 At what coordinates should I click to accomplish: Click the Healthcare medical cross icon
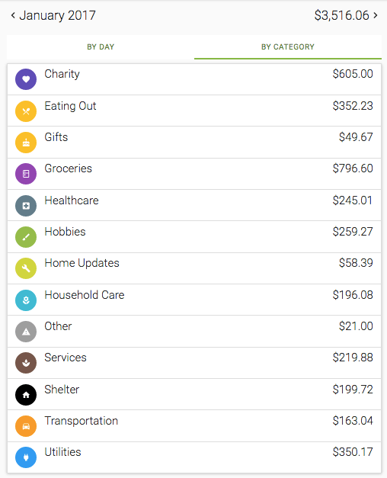click(26, 206)
